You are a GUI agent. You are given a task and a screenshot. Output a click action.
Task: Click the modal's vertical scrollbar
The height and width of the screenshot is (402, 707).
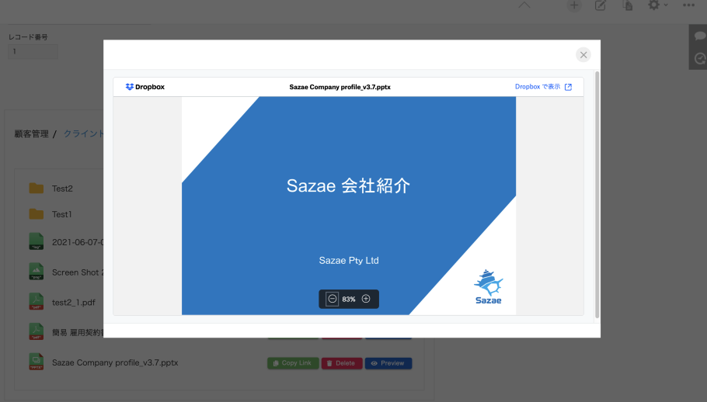(597, 195)
